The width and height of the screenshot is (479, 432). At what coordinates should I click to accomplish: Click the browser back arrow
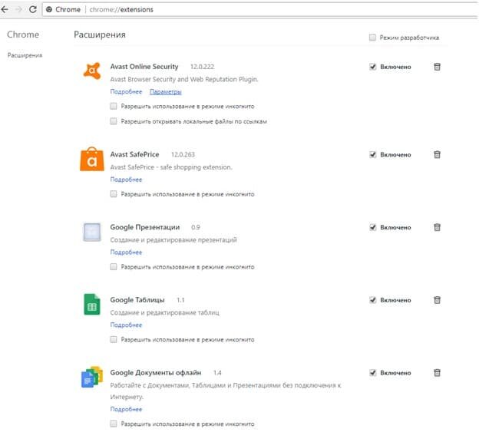click(x=5, y=9)
